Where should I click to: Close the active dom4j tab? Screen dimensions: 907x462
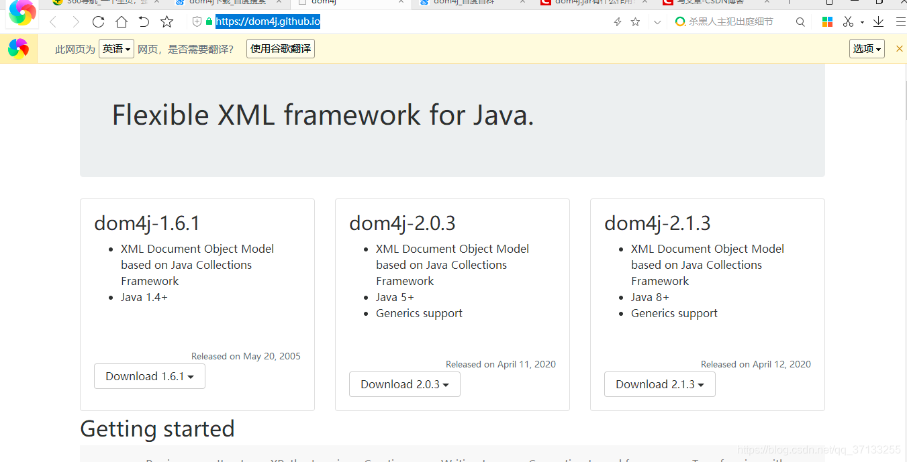401,2
